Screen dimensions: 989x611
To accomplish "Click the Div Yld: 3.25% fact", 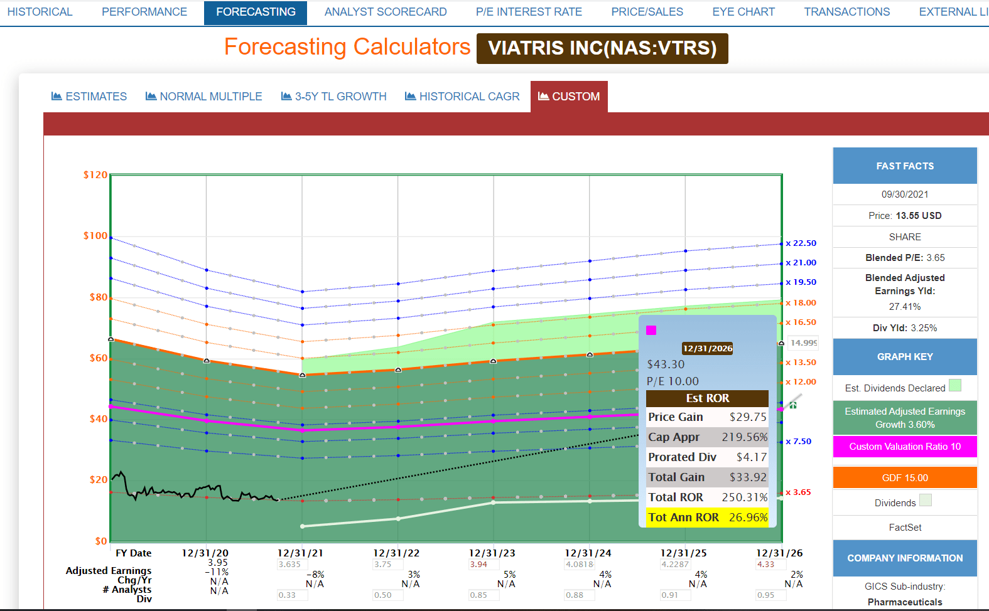I will click(x=905, y=328).
